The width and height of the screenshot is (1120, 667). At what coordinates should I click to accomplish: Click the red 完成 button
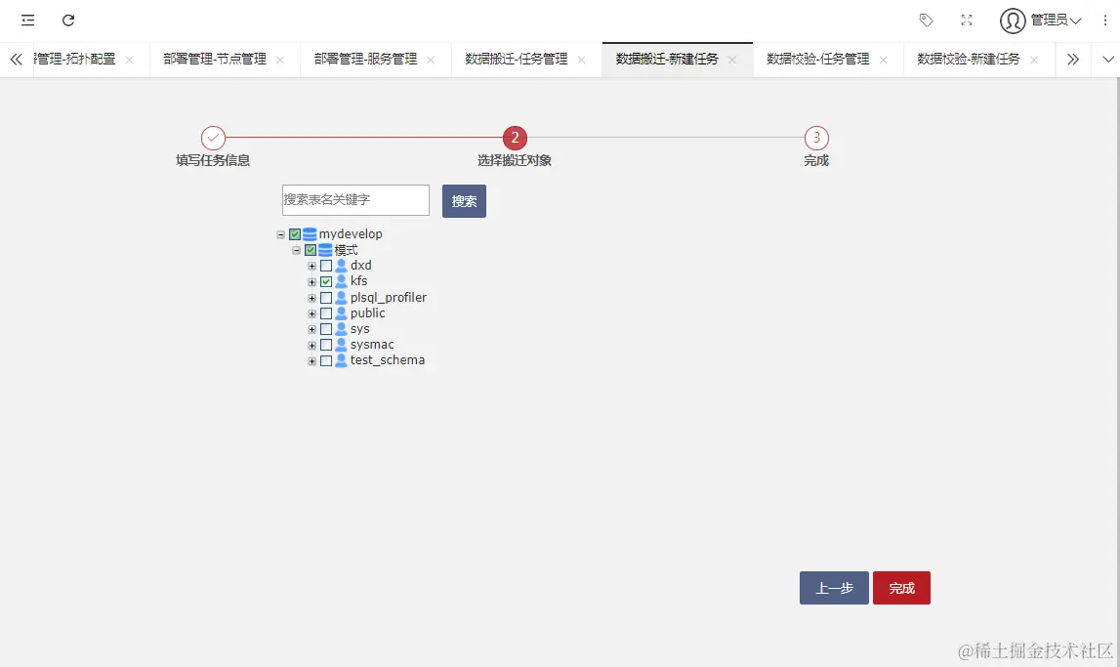click(901, 588)
